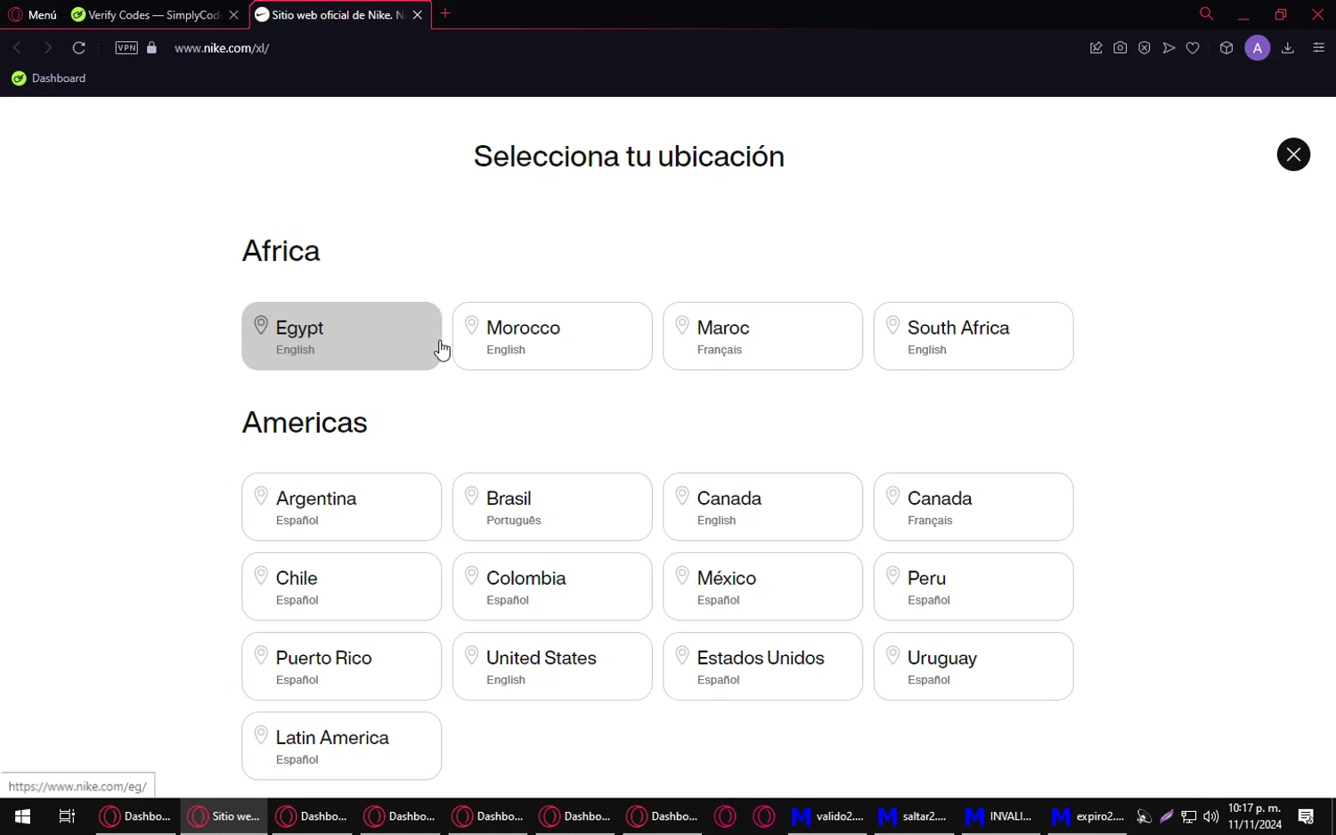
Task: Pick Canada Français location
Action: coord(973,507)
